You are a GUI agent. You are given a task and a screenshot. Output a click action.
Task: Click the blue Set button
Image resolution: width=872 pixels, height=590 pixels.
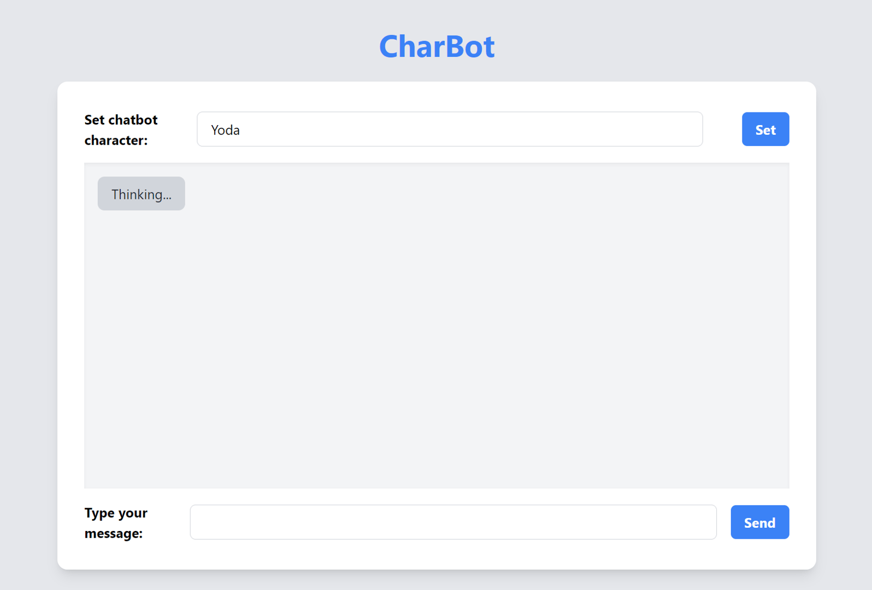tap(765, 129)
